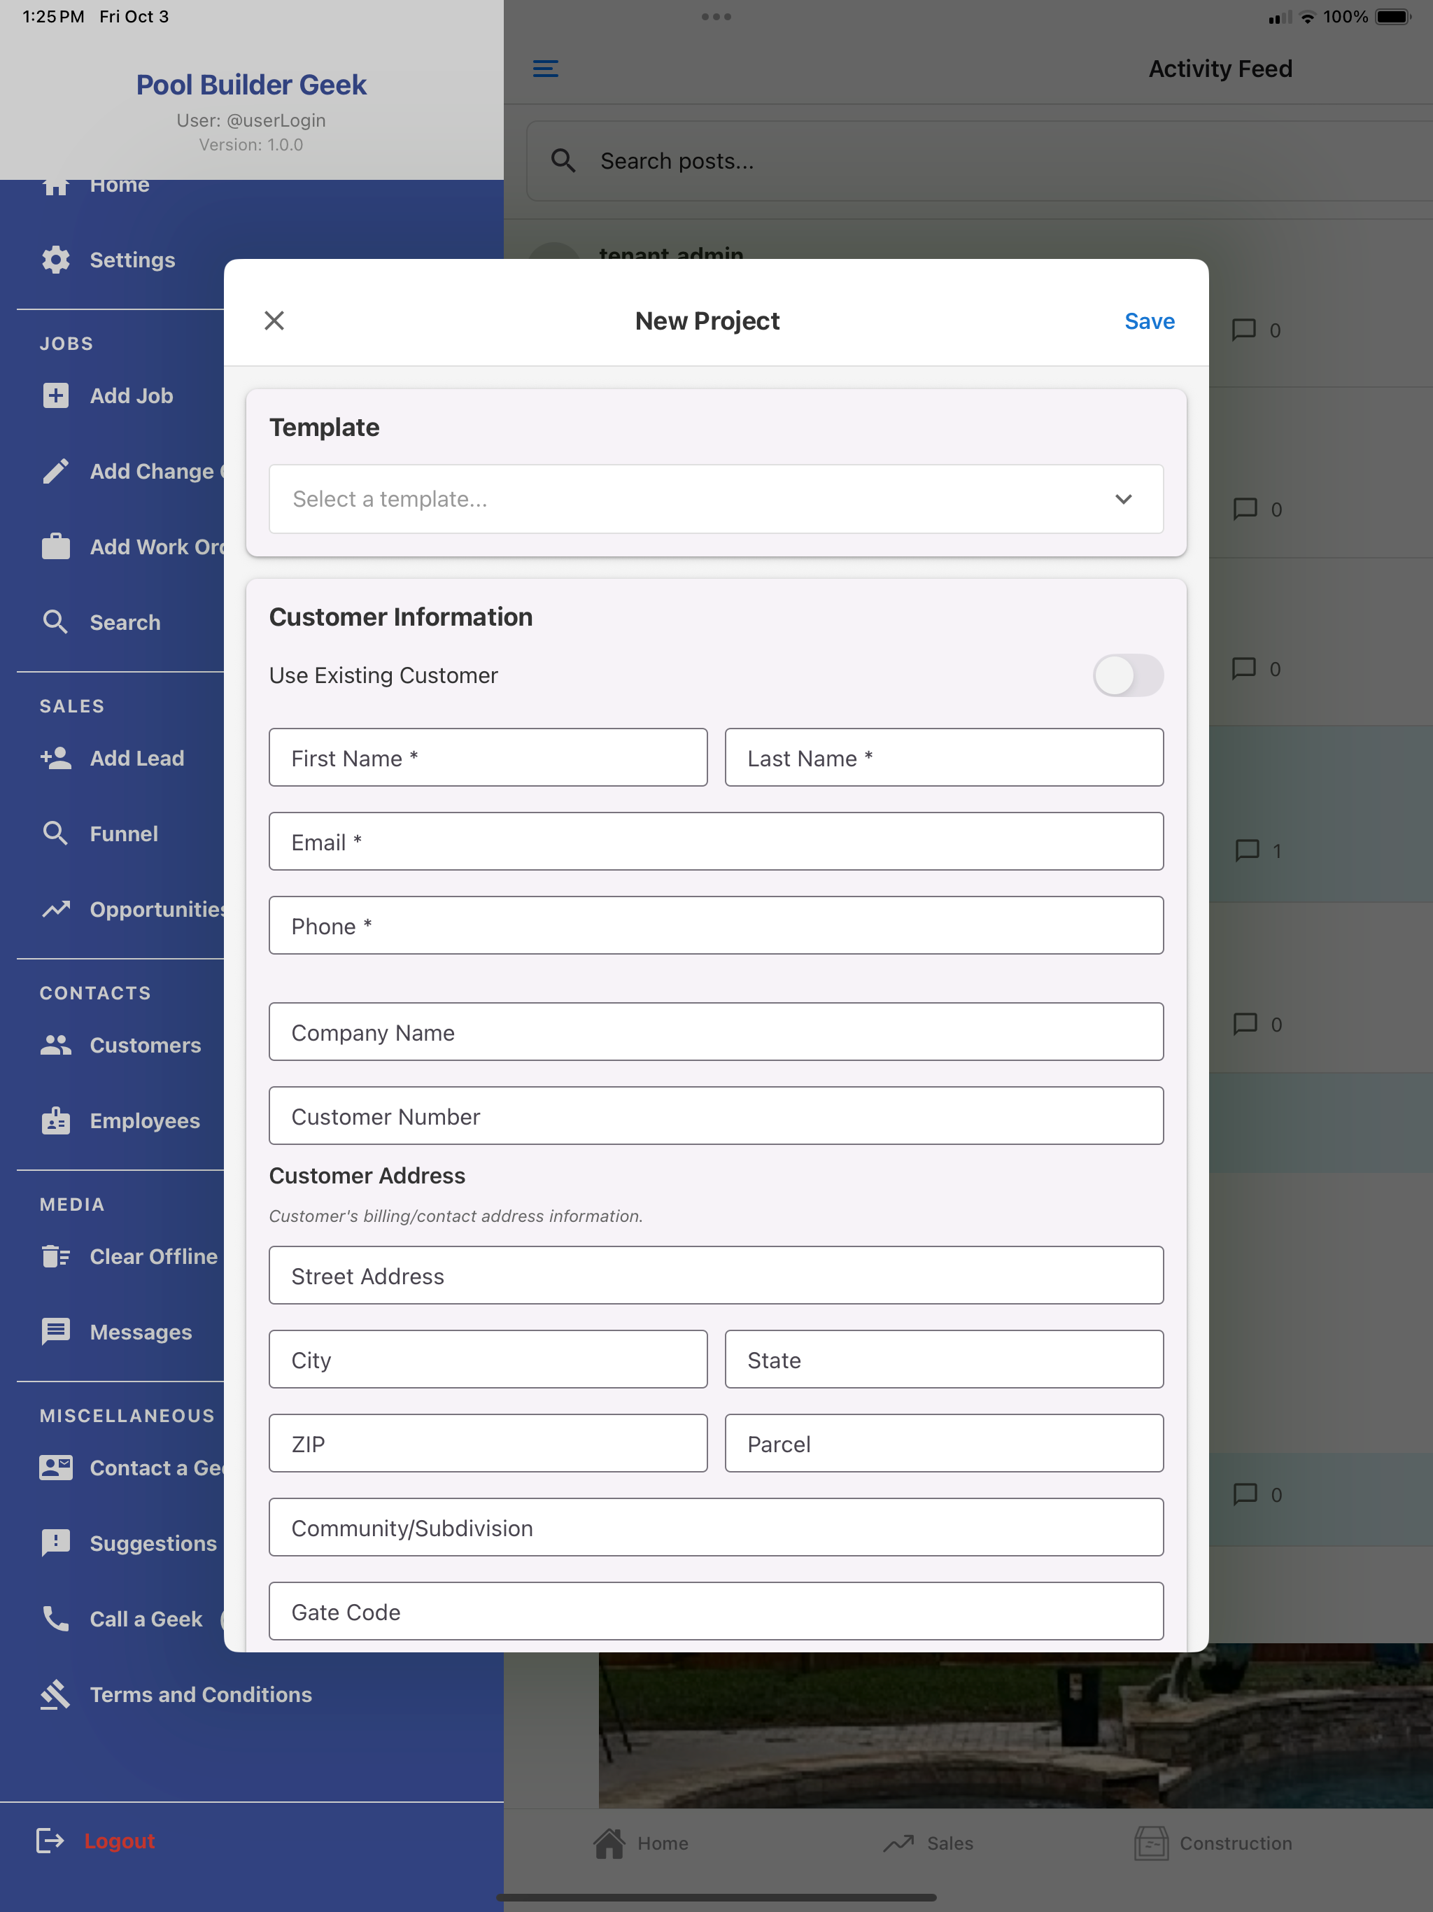Viewport: 1433px width, 1912px height.
Task: Click the Search magnifier icon under Jobs
Action: [x=56, y=622]
